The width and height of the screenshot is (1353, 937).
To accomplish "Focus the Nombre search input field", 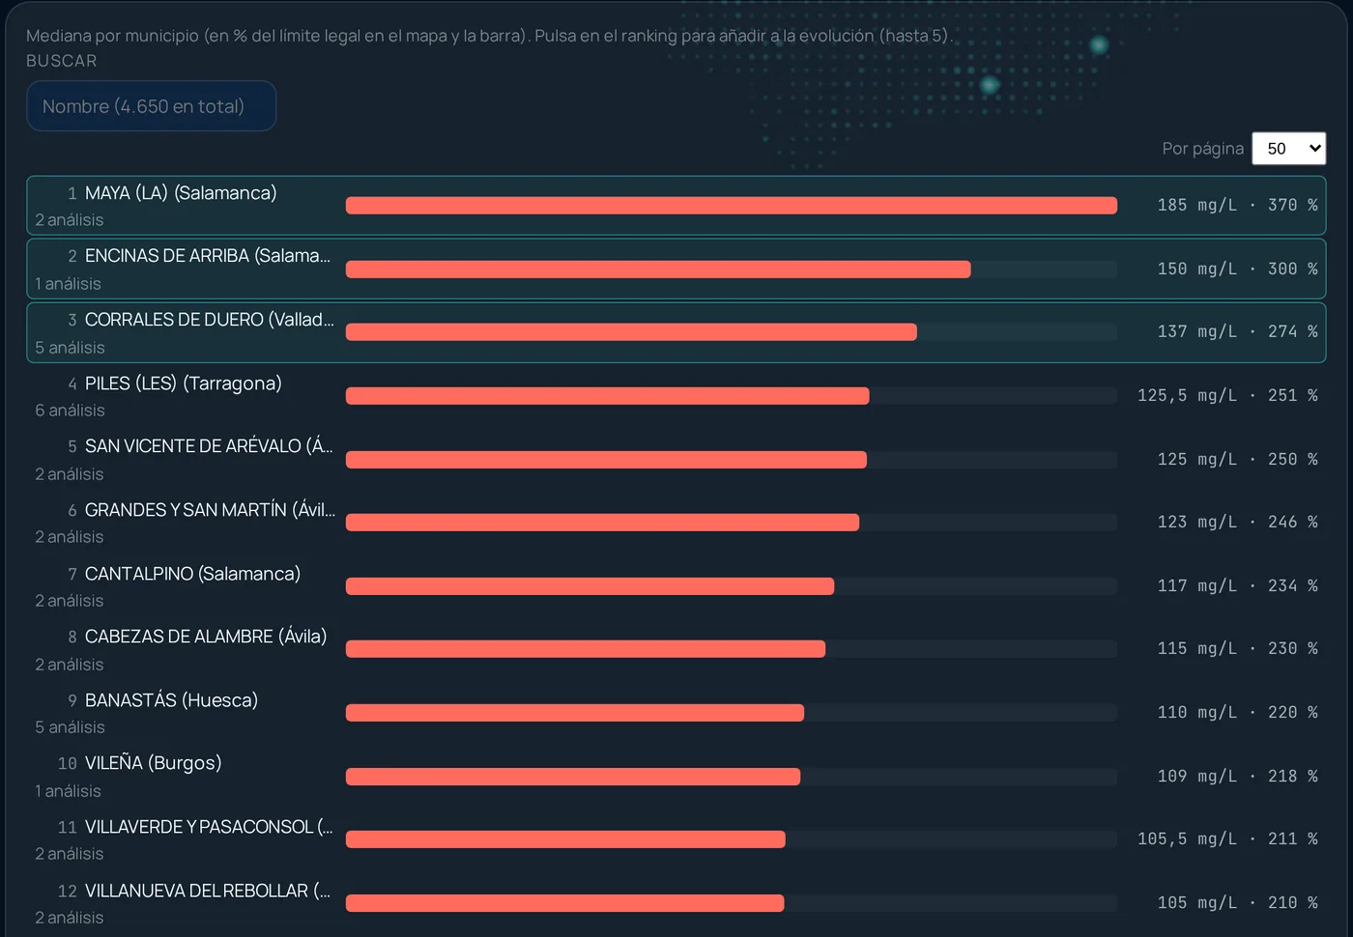I will 152,106.
